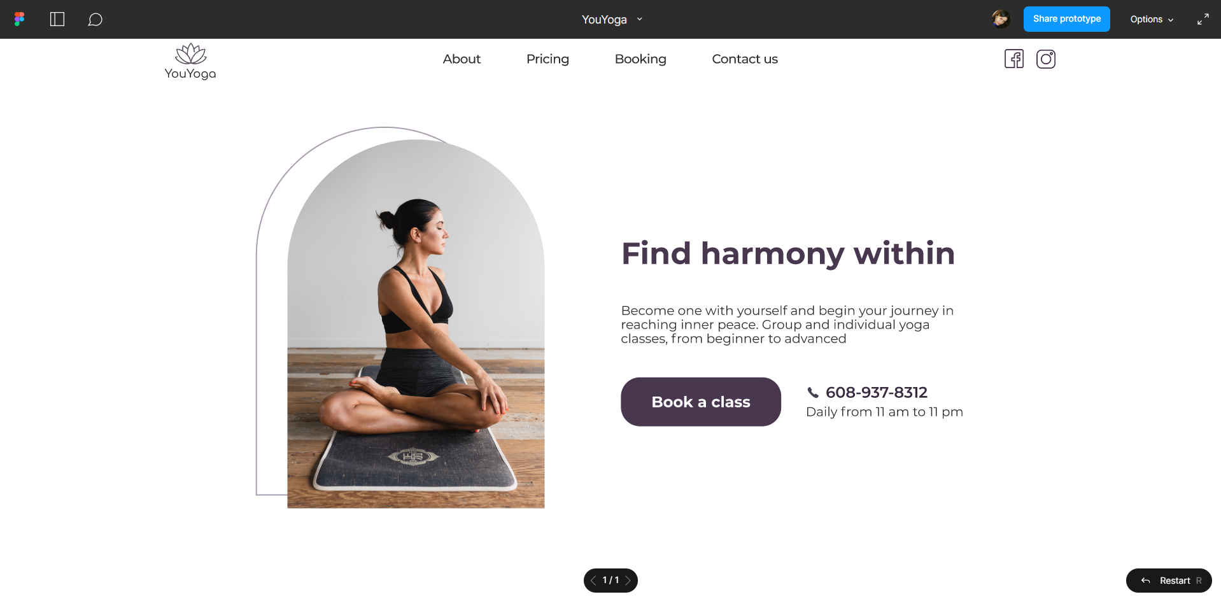Restart the prototype with Restart button

coord(1169,581)
